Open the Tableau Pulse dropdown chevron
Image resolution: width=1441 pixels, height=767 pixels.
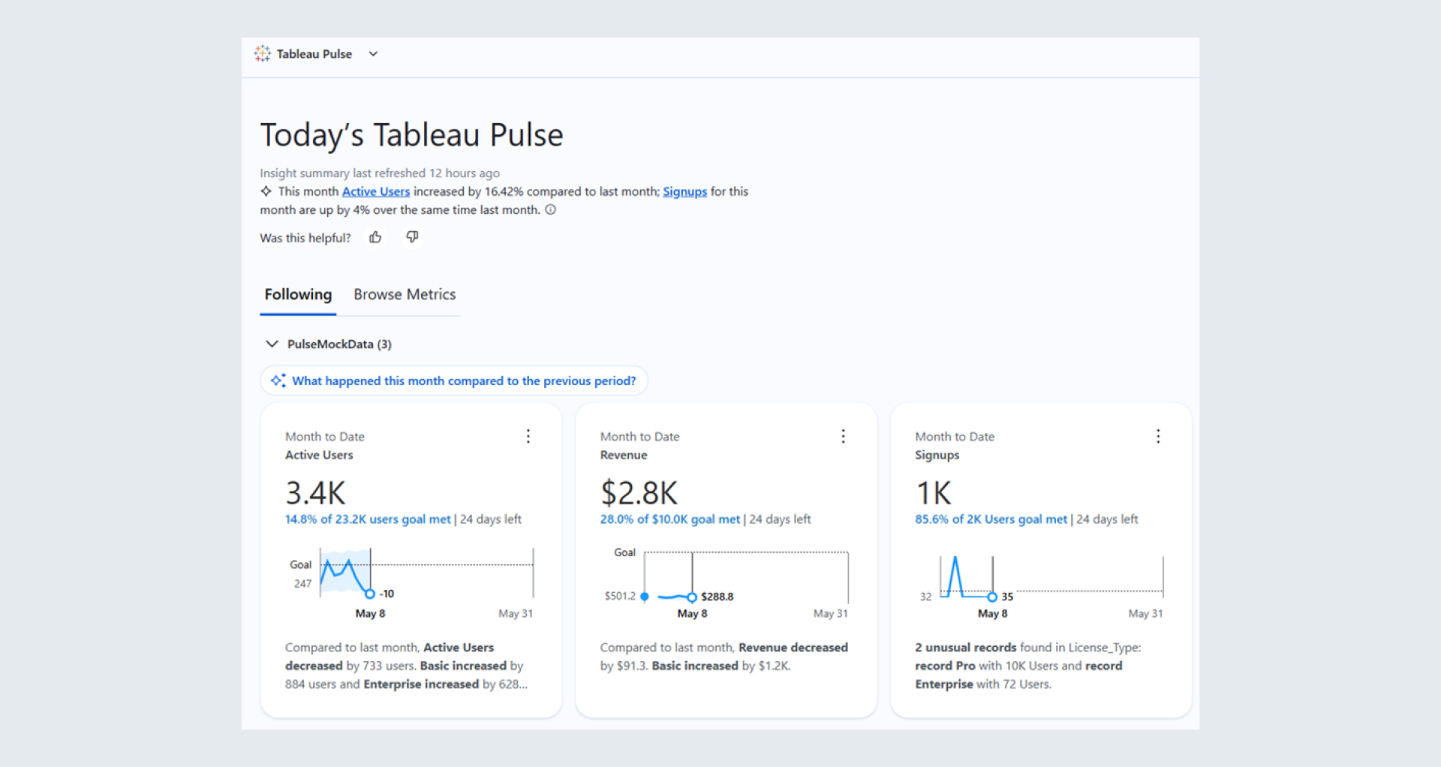click(x=373, y=54)
